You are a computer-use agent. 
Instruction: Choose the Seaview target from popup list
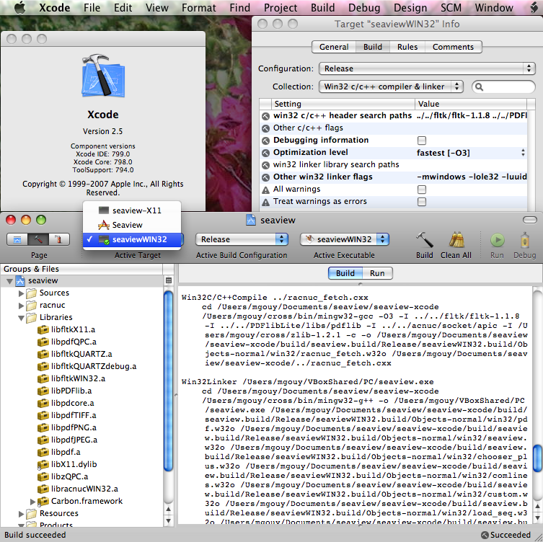pos(127,225)
